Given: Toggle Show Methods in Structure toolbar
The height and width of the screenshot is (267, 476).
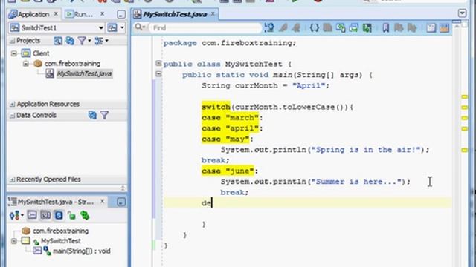Looking at the screenshot, I should point(32,215).
